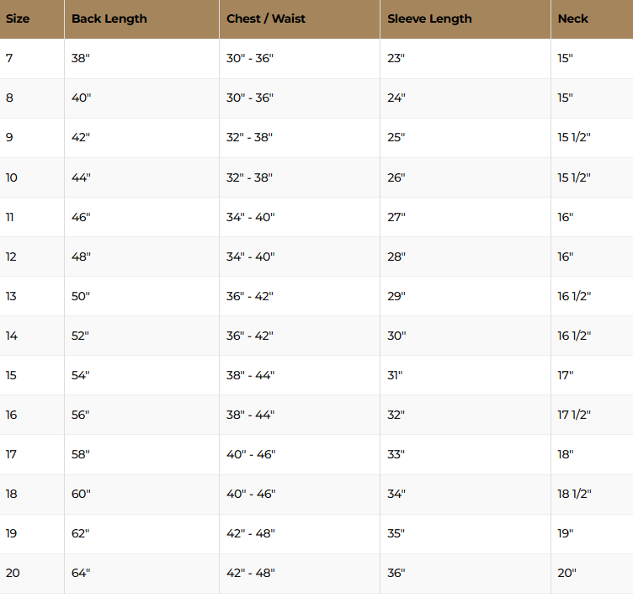
Task: Click the Back Length column header
Action: (141, 19)
